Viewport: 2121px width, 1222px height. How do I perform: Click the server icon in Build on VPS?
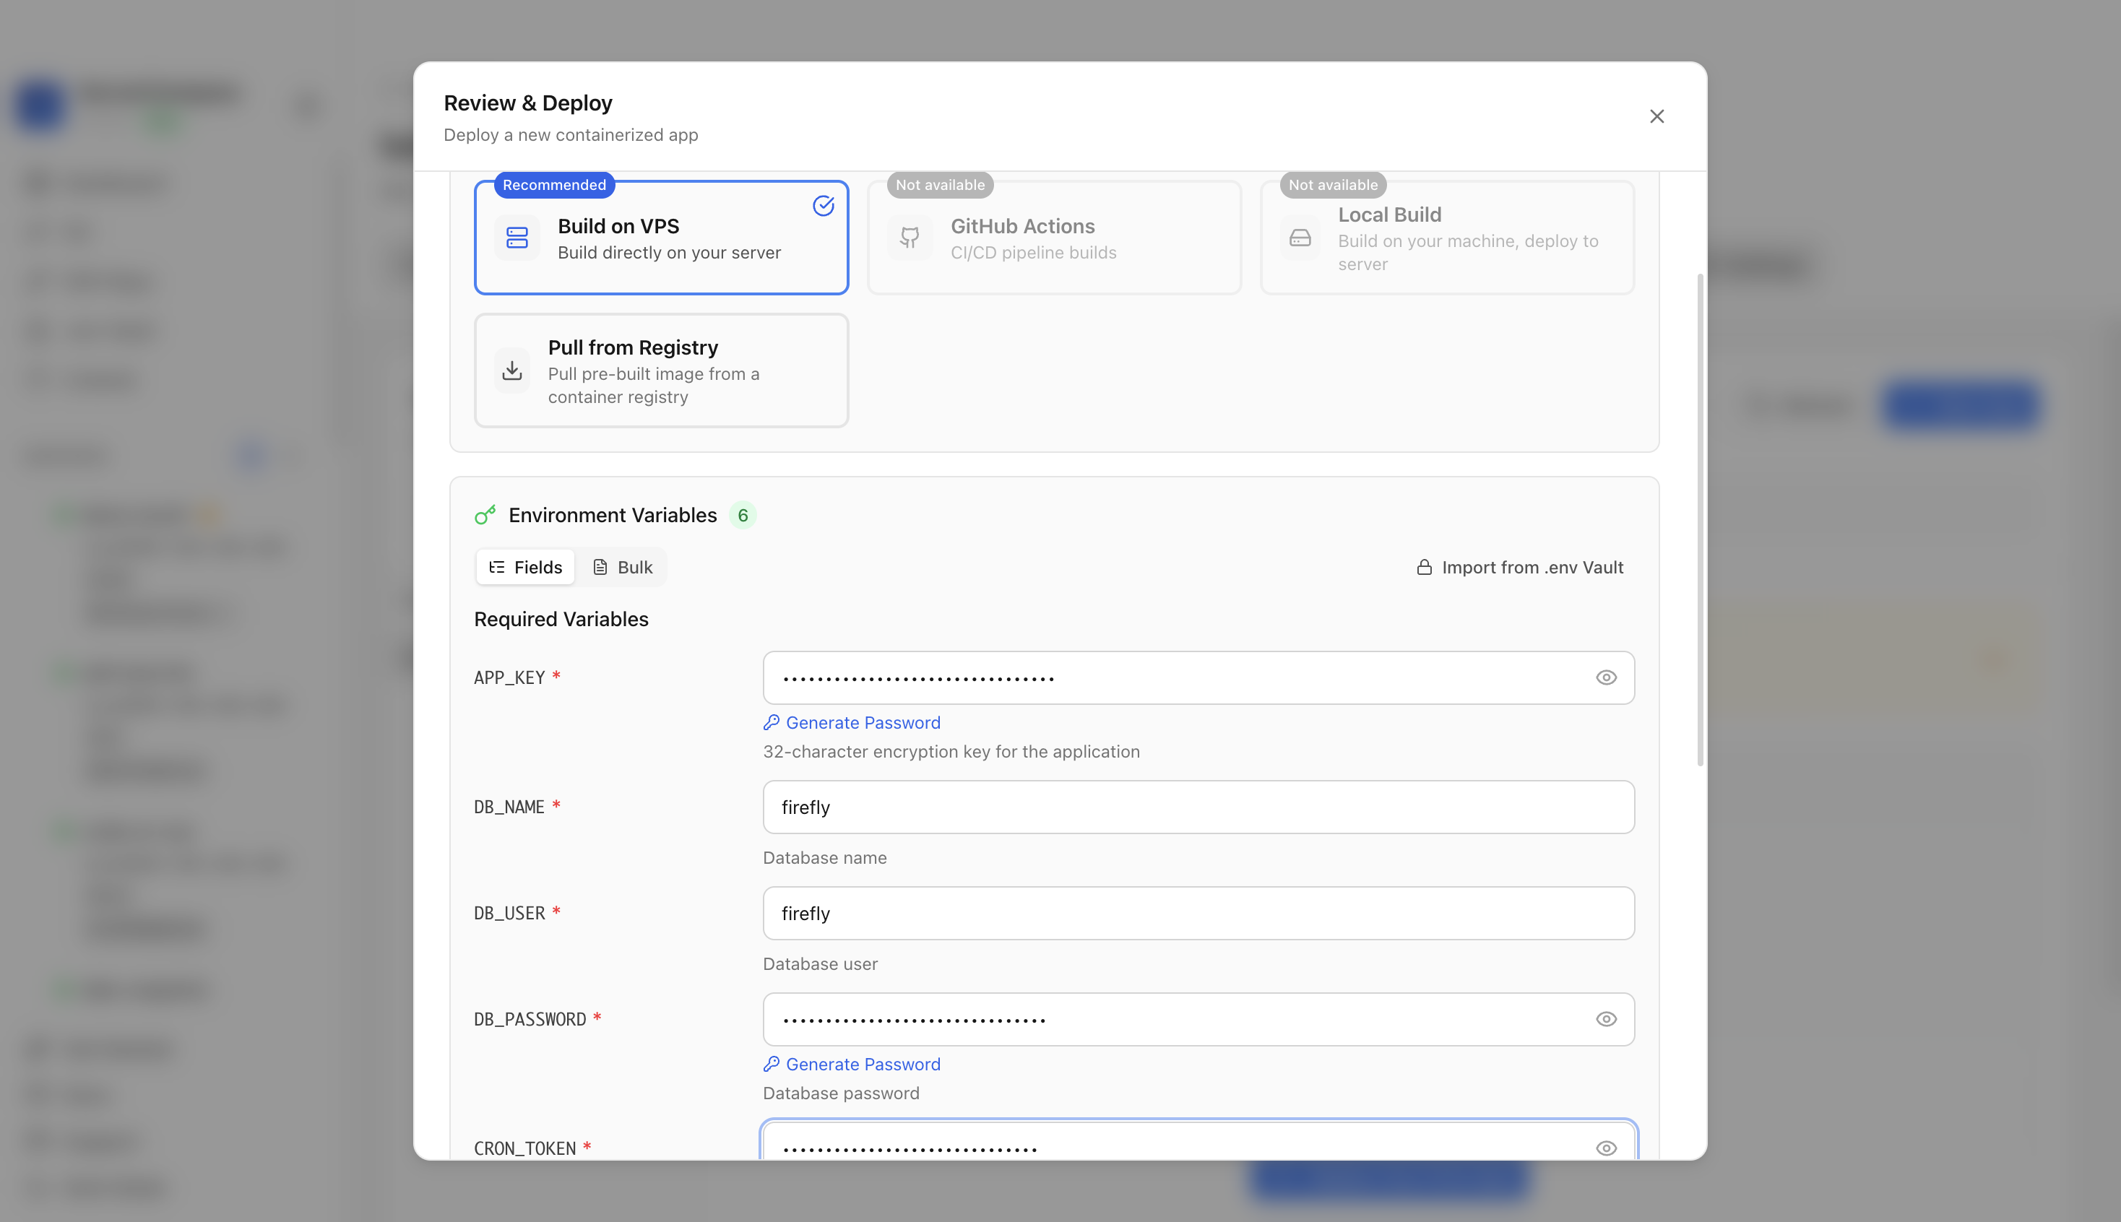(517, 238)
